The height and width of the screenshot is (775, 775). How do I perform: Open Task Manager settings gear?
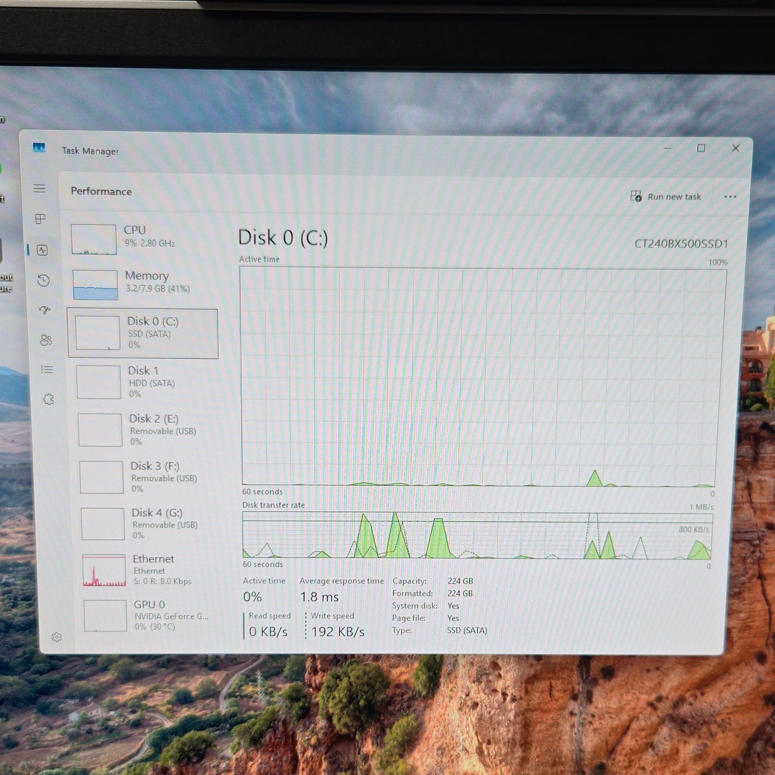tap(57, 637)
